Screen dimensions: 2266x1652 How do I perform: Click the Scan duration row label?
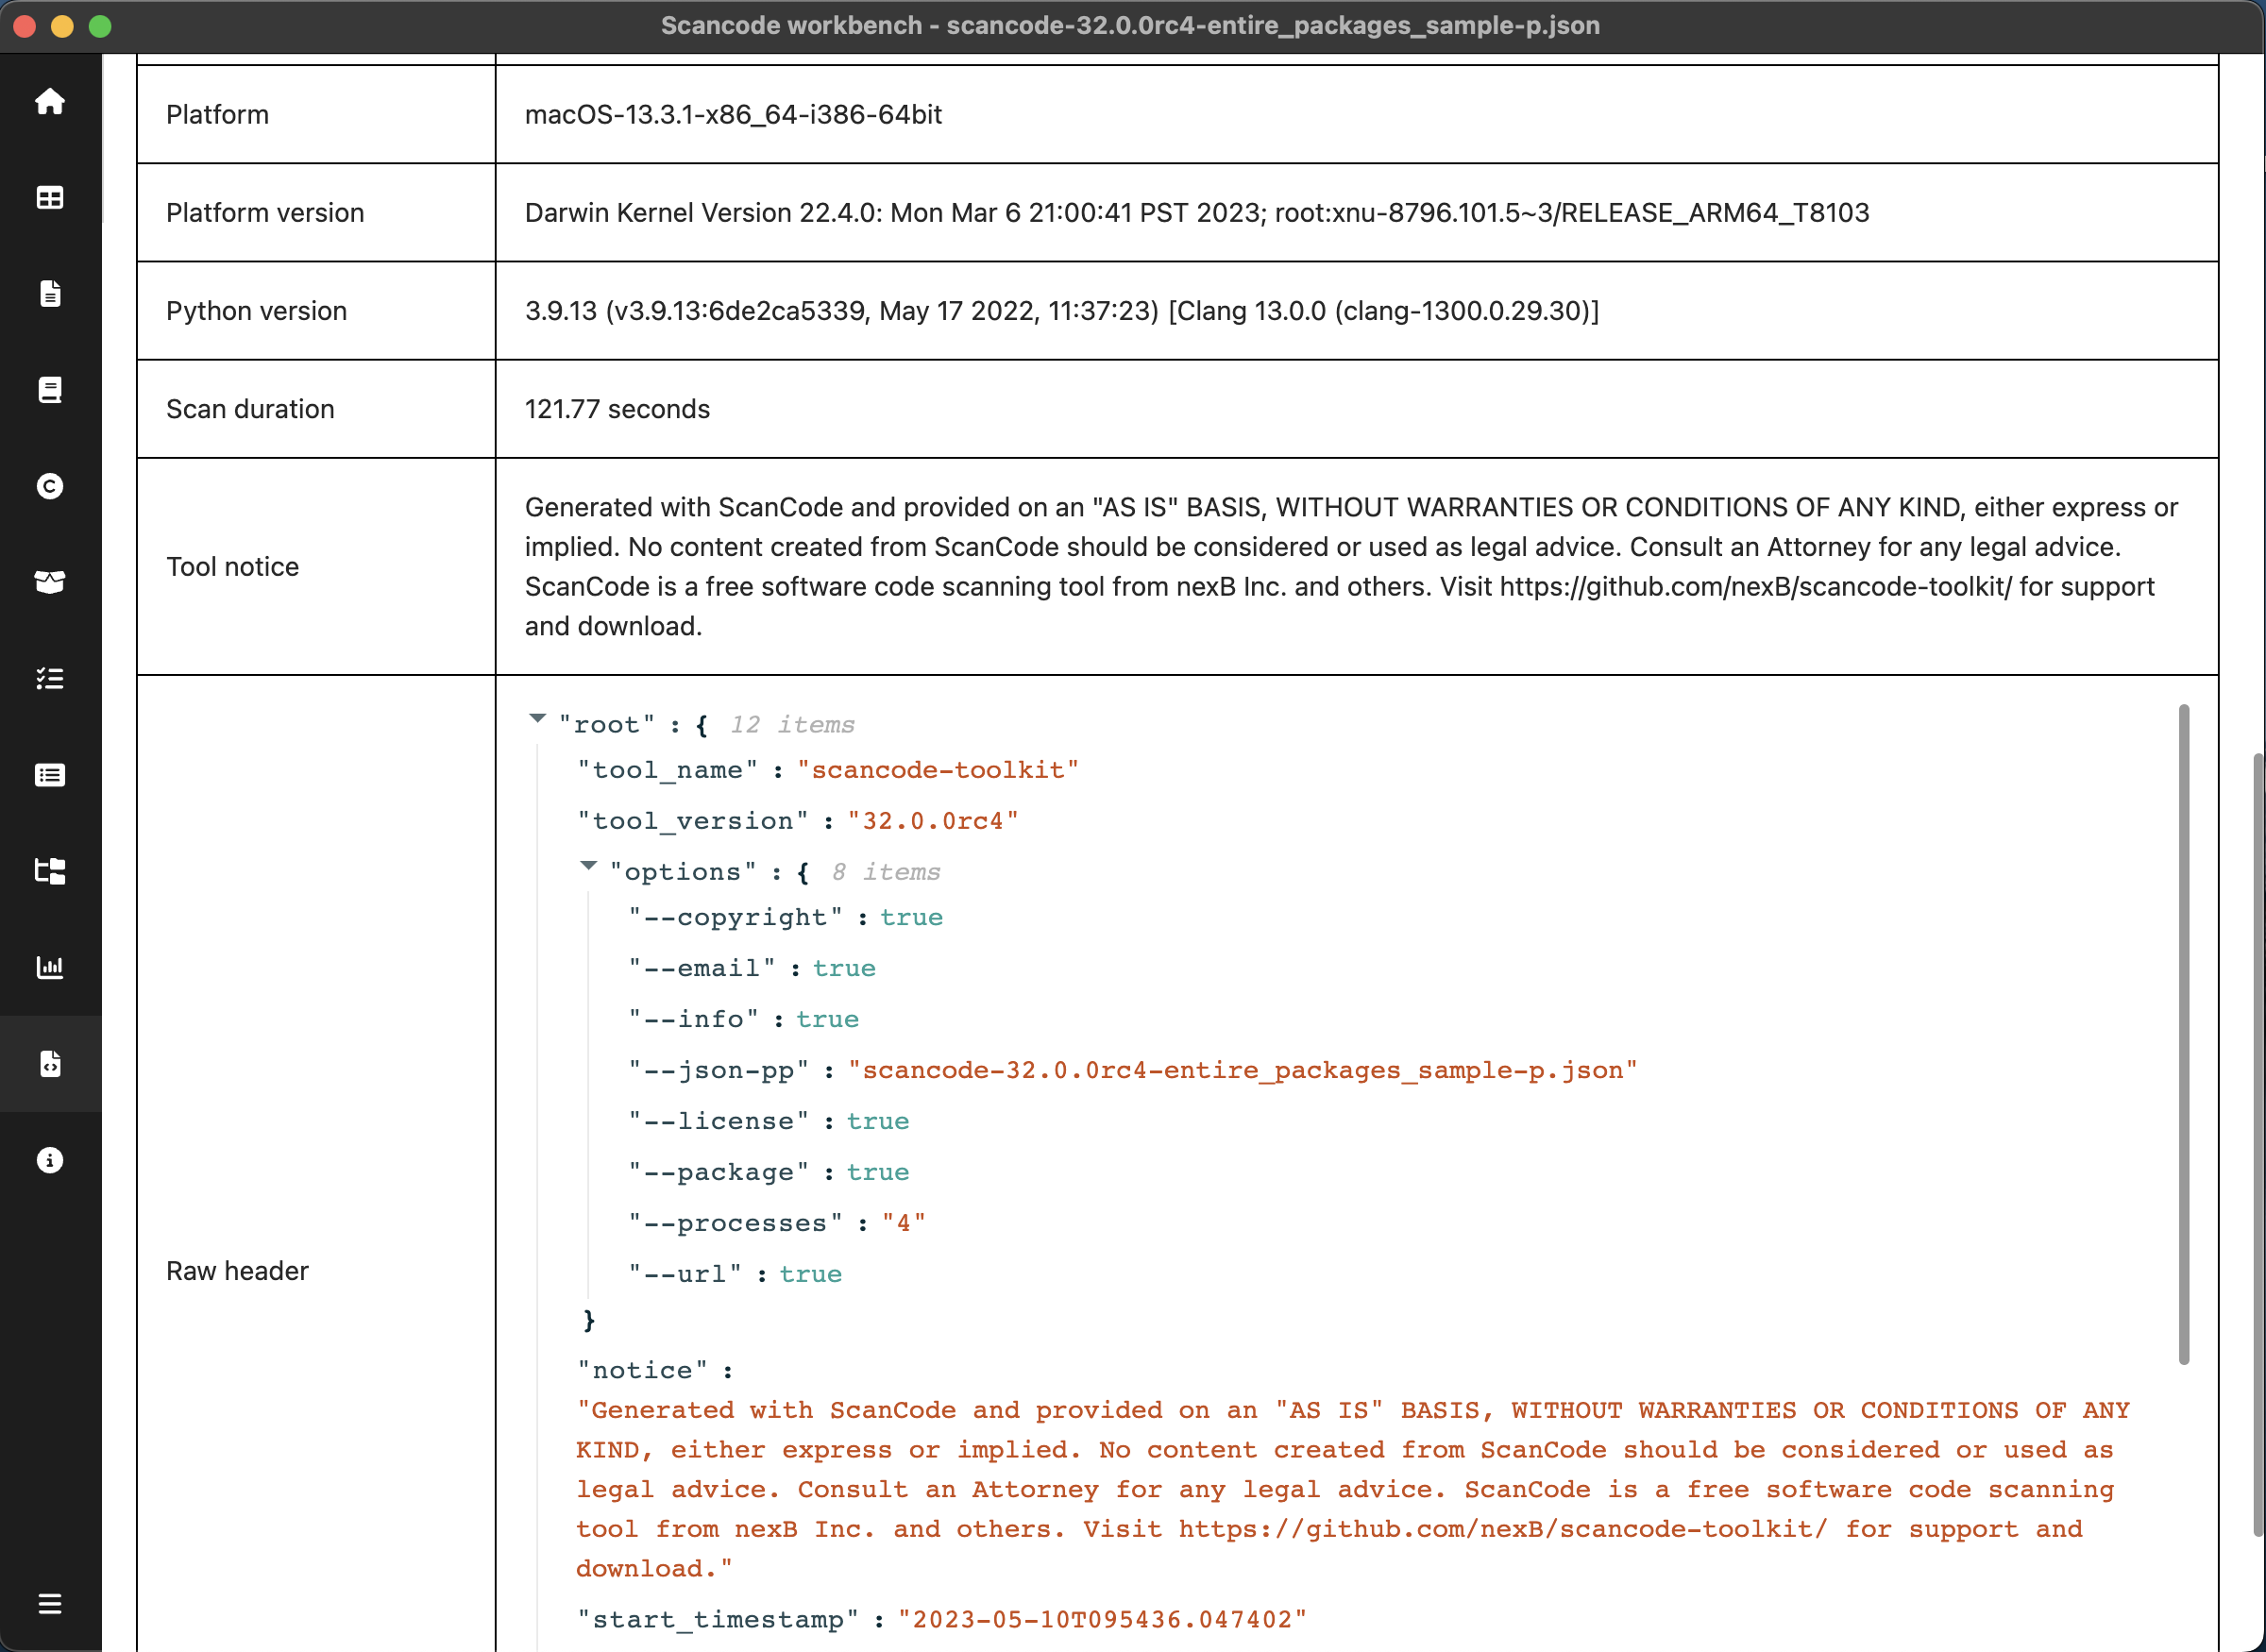click(250, 409)
